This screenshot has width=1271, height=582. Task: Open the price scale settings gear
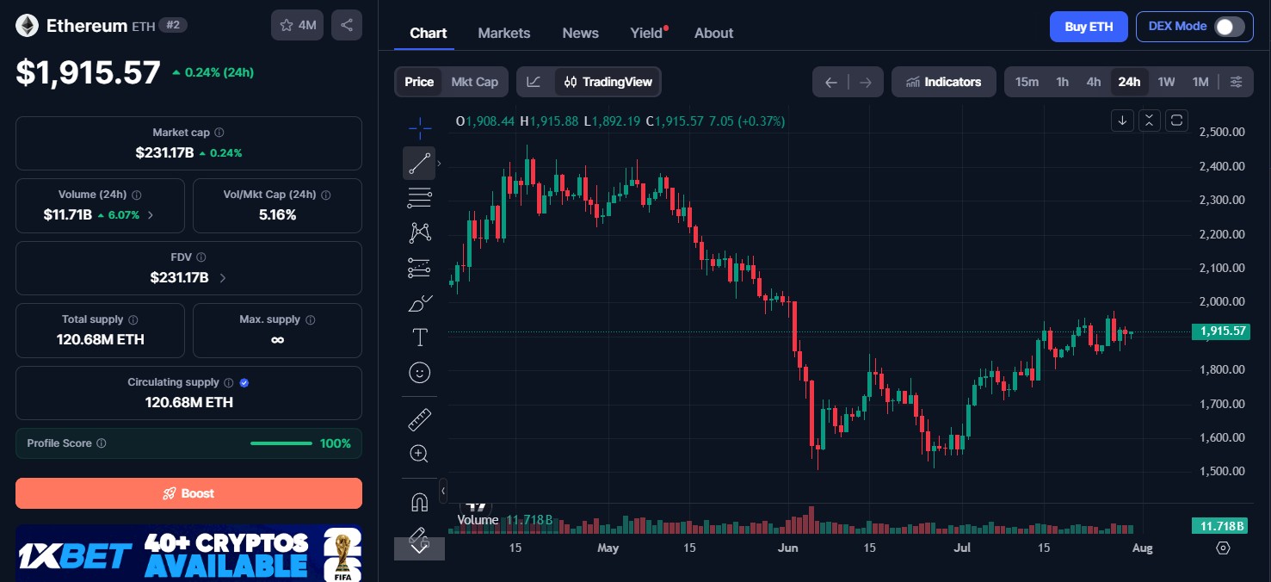pyautogui.click(x=1223, y=548)
